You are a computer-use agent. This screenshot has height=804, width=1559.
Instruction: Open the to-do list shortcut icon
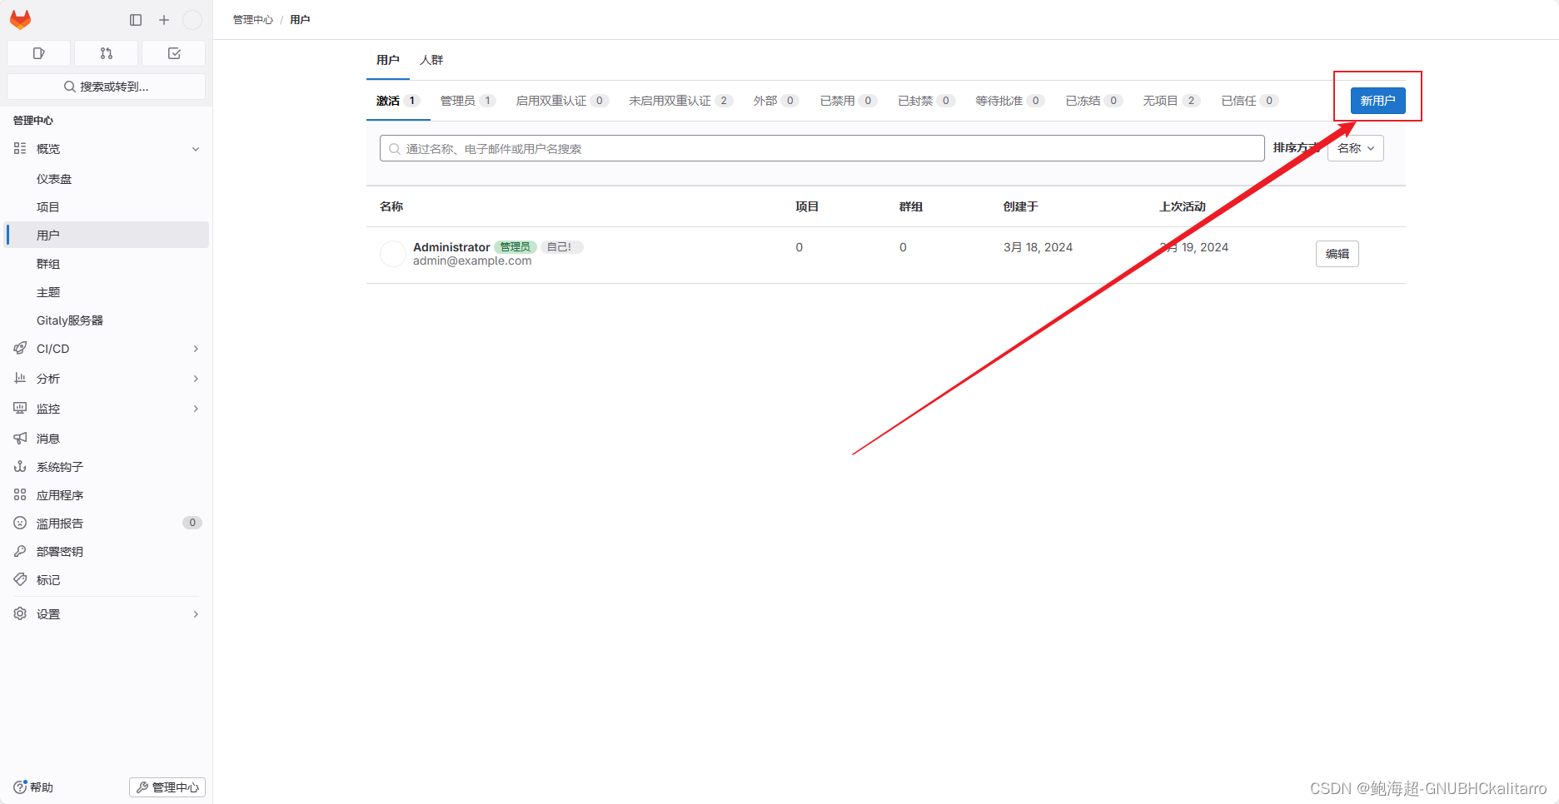tap(174, 53)
